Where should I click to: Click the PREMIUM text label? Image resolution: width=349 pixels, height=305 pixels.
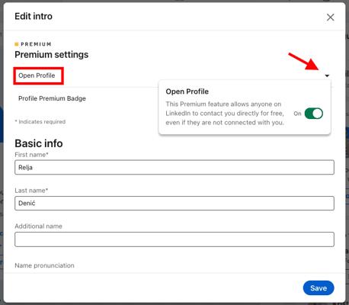coord(36,44)
